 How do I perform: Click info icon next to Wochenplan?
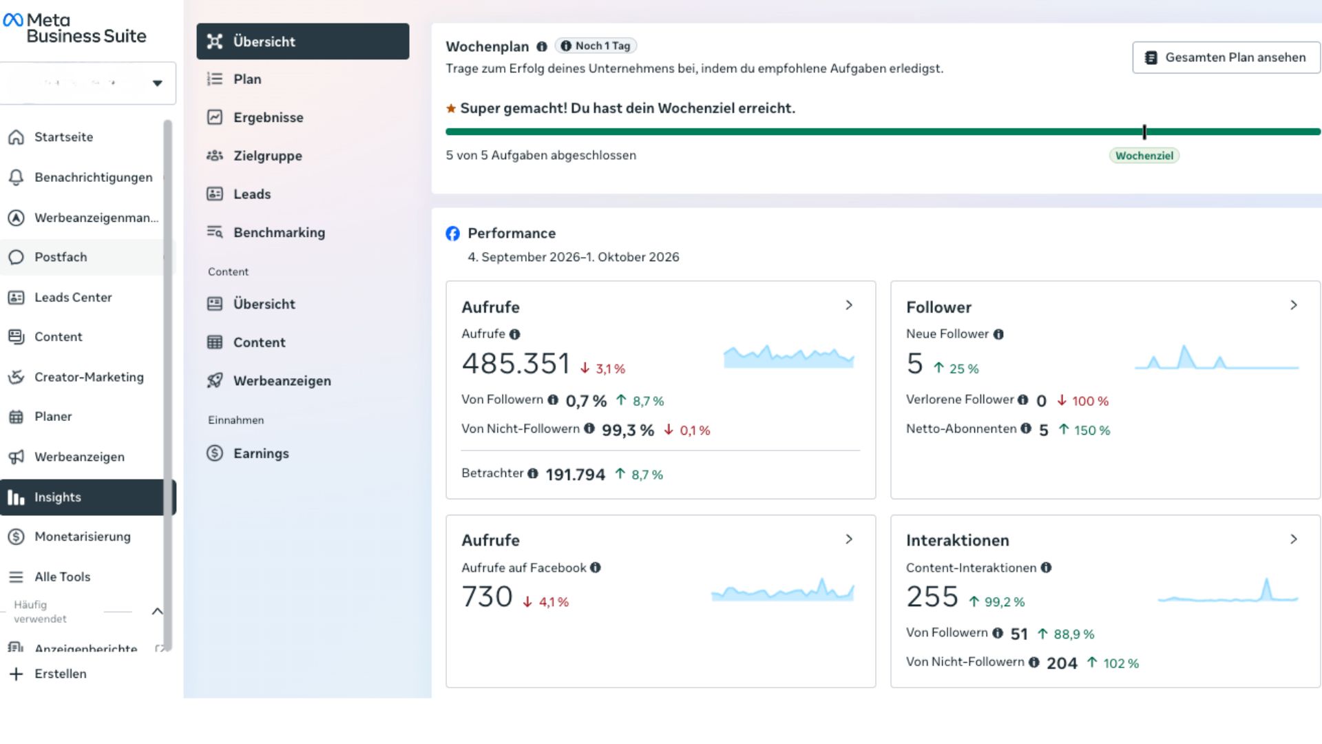click(x=542, y=47)
